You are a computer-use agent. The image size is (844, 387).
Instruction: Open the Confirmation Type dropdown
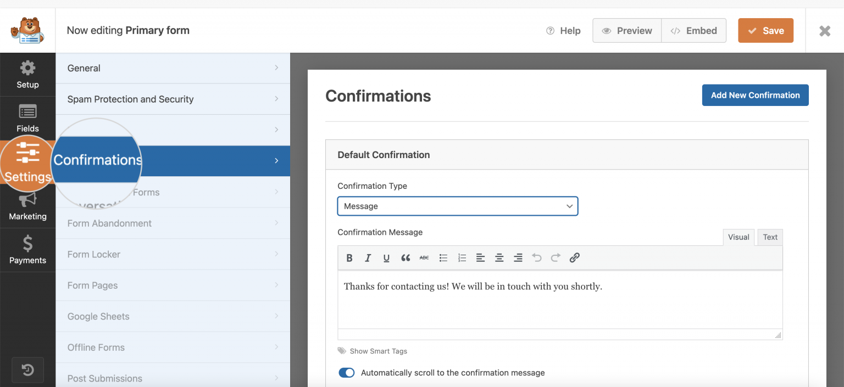click(458, 206)
